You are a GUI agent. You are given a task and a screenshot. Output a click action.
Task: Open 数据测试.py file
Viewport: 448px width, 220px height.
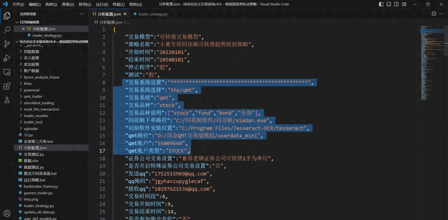click(51, 167)
